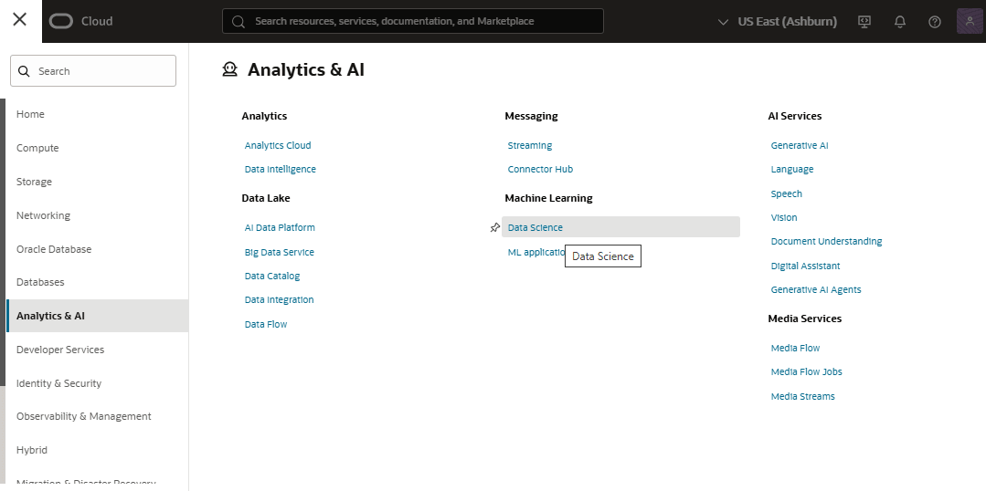Image resolution: width=986 pixels, height=491 pixels.
Task: Open the Media Streams link
Action: [802, 396]
